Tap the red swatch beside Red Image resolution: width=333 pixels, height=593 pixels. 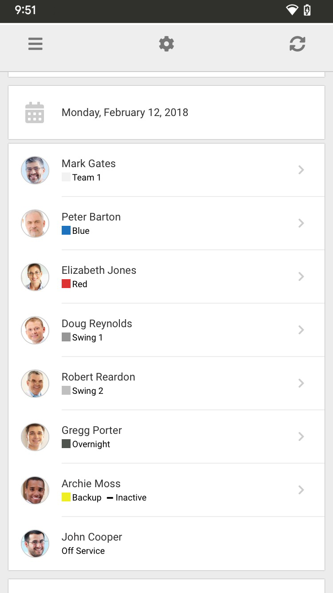tap(66, 284)
